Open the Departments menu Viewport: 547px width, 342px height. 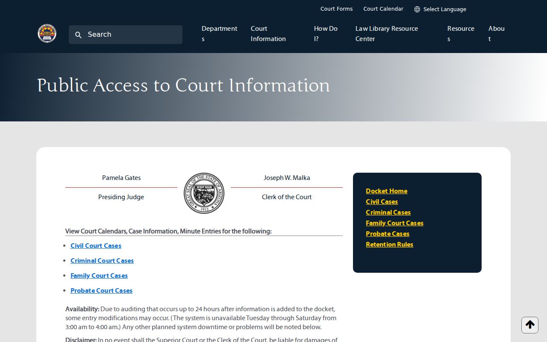pos(219,34)
